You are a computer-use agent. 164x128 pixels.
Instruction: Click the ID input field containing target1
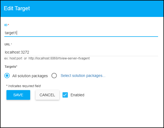point(81,33)
